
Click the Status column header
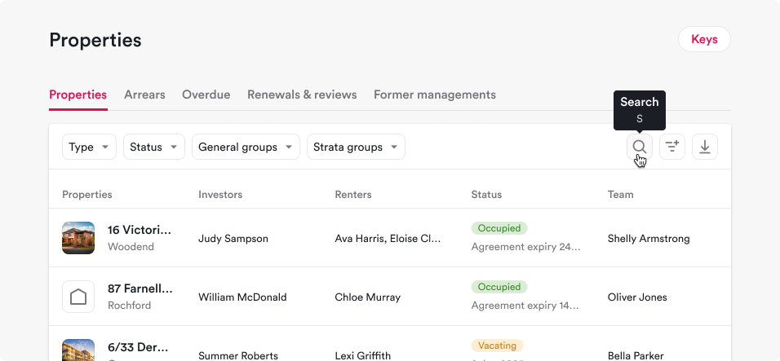(486, 195)
